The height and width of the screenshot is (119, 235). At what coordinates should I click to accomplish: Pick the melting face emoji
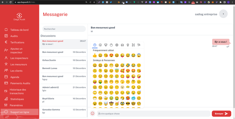tap(100, 71)
